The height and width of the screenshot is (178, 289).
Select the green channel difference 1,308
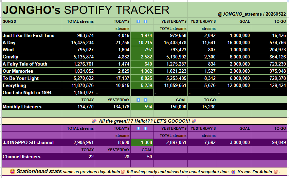pyautogui.click(x=142, y=142)
